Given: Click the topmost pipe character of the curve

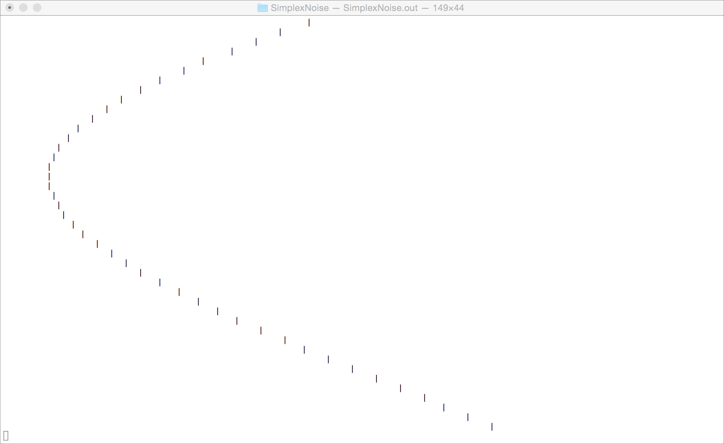Looking at the screenshot, I should pos(309,23).
